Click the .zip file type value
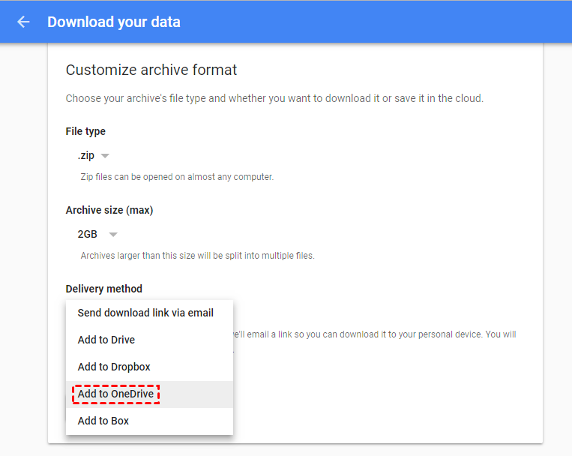Screen dimensions: 572x456 pyautogui.click(x=85, y=156)
